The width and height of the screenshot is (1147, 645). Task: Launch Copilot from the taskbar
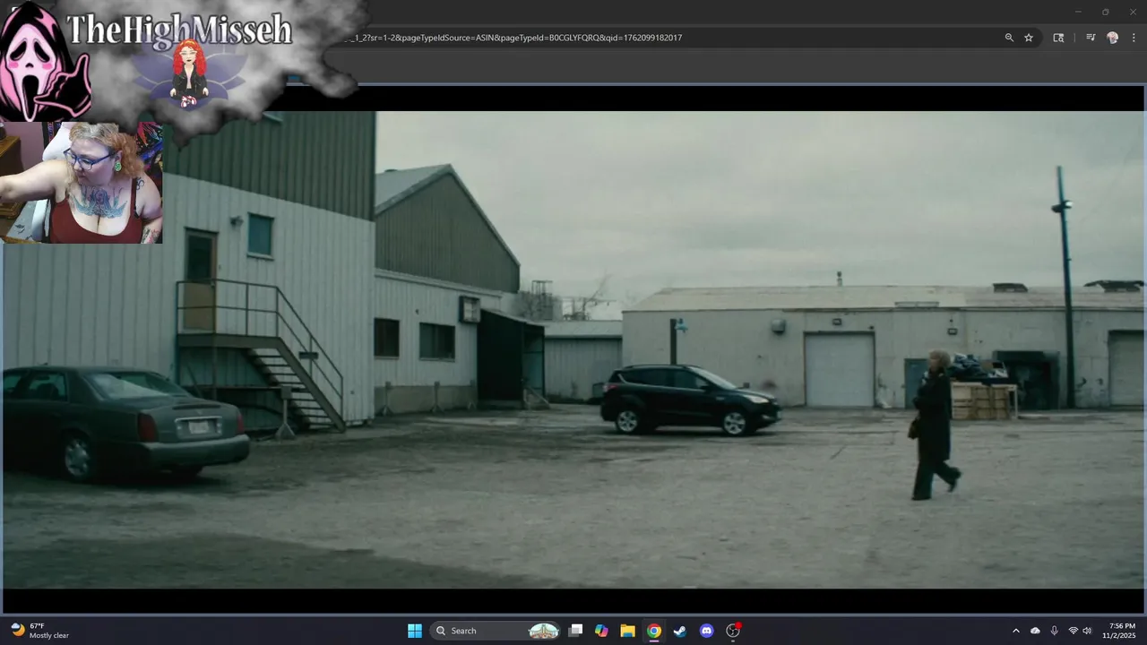(x=601, y=631)
